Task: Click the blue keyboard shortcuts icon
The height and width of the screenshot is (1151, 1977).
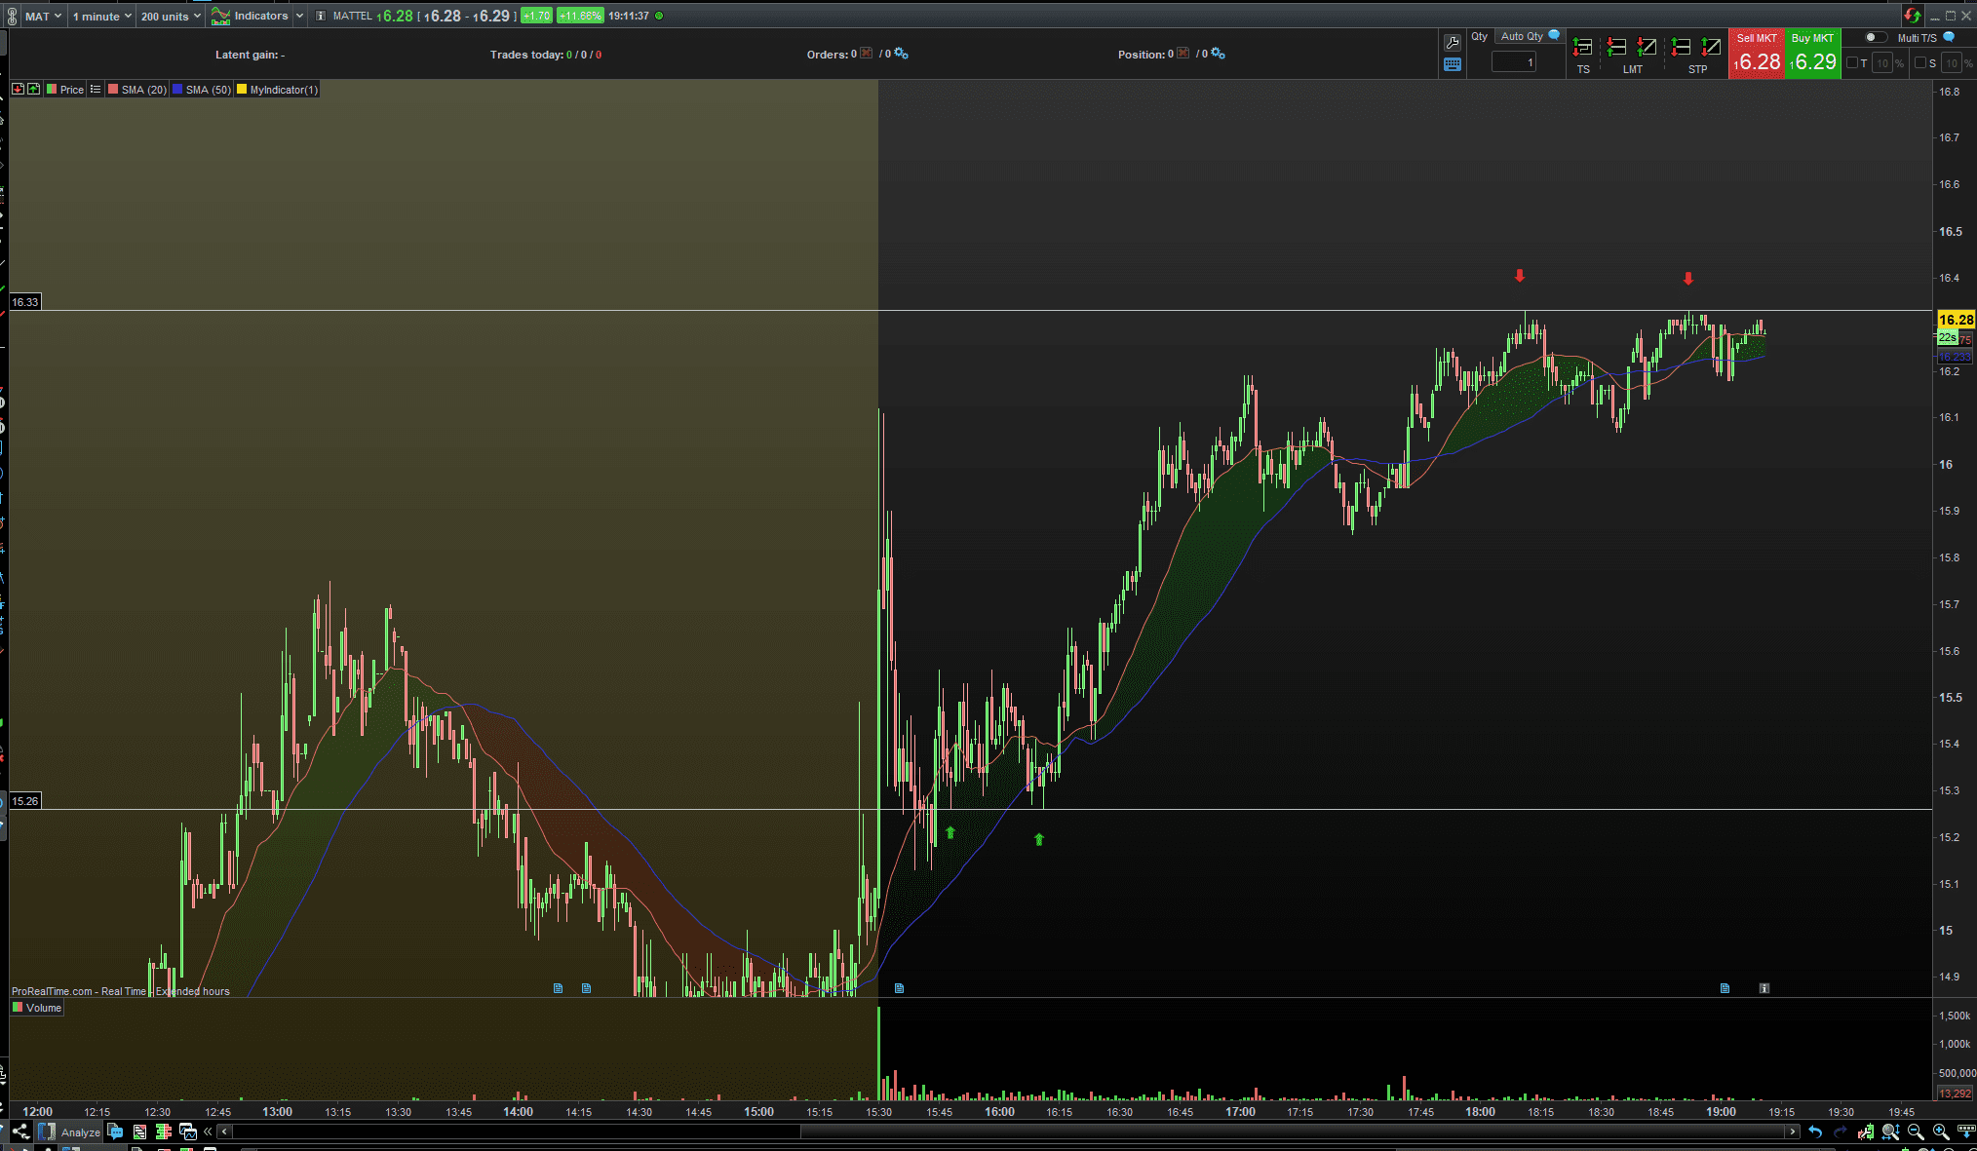Action: click(x=1453, y=64)
